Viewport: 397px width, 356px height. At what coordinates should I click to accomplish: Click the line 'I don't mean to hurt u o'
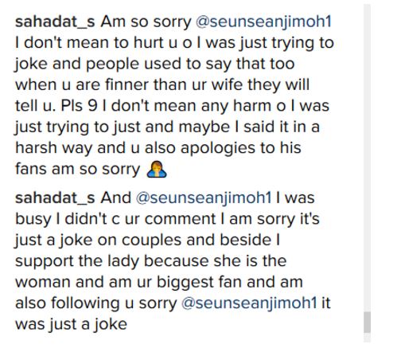pyautogui.click(x=174, y=43)
